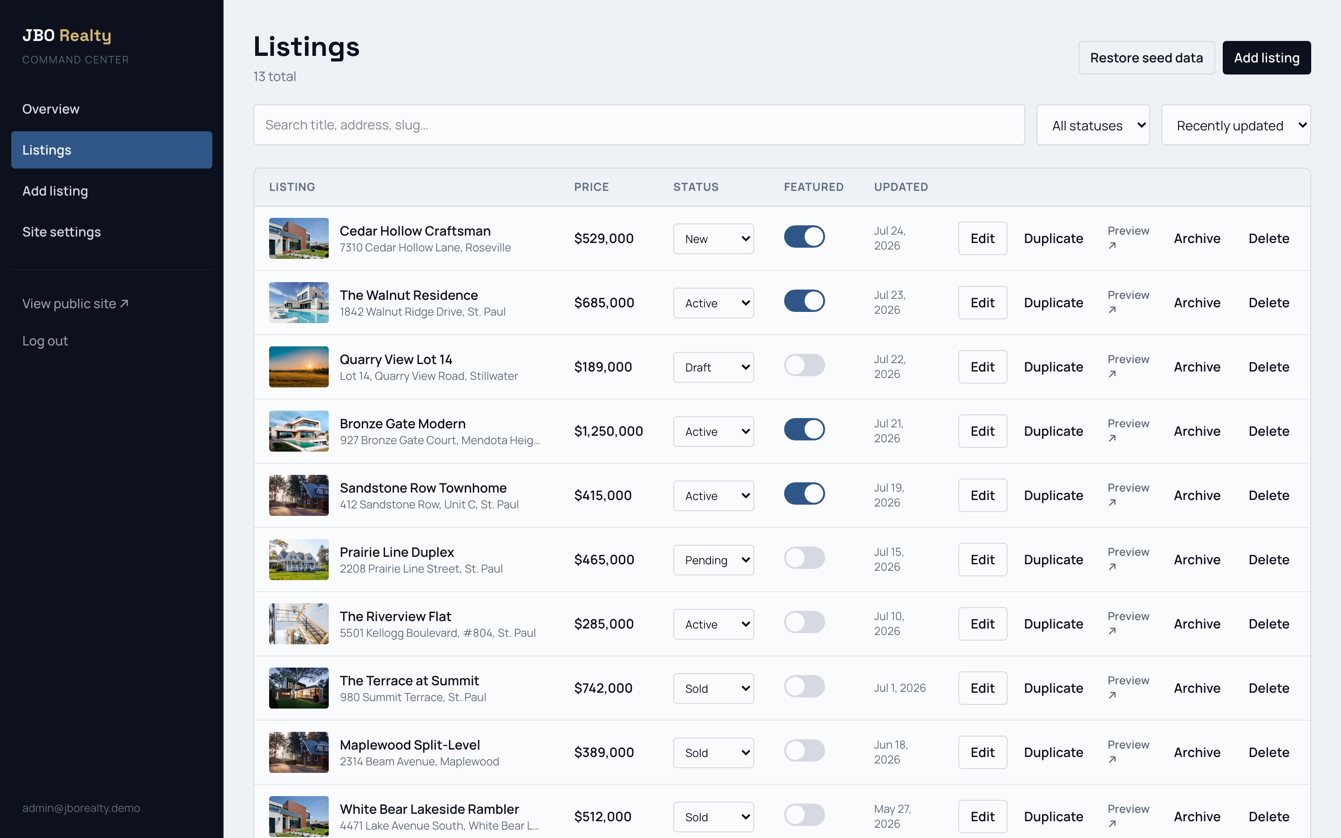Click the Quarry View Lot 14 thumbnail
Image resolution: width=1341 pixels, height=838 pixels.
coord(298,367)
